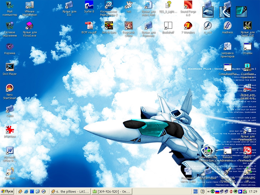Select the ABBYY FineReader icon

pyautogui.click(x=247, y=154)
